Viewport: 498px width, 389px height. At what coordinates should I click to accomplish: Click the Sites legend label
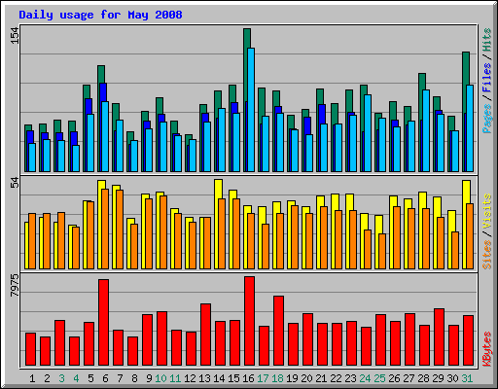coord(486,255)
